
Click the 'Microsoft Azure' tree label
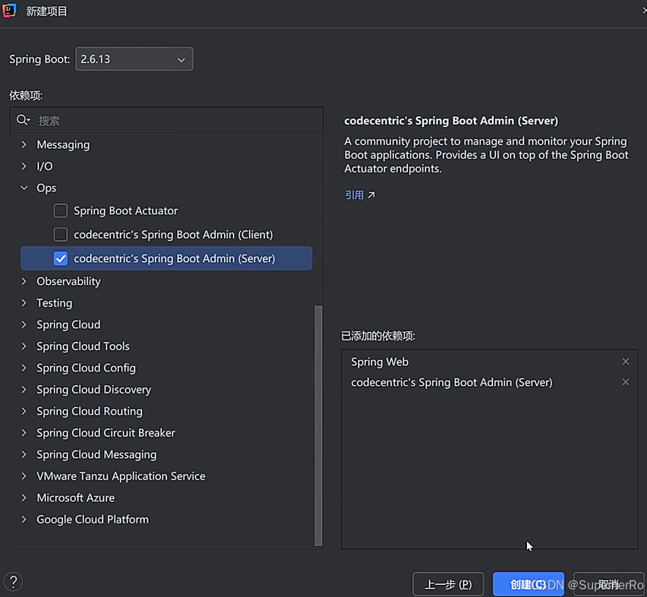coord(75,497)
